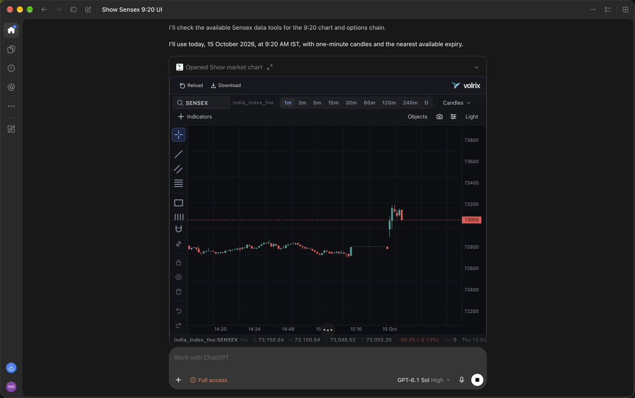This screenshot has height=398, width=635.
Task: Click the add panel icon at top right
Action: (x=625, y=10)
